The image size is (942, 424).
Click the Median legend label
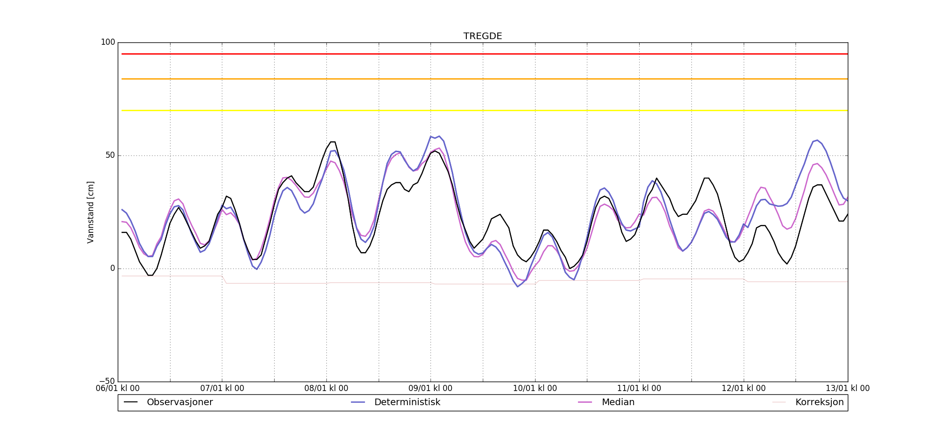coord(618,402)
